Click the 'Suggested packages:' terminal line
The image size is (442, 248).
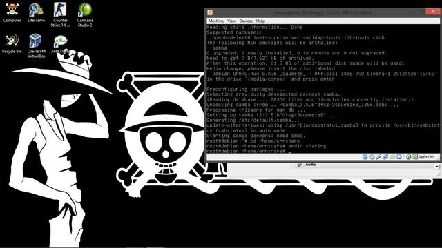click(x=234, y=32)
